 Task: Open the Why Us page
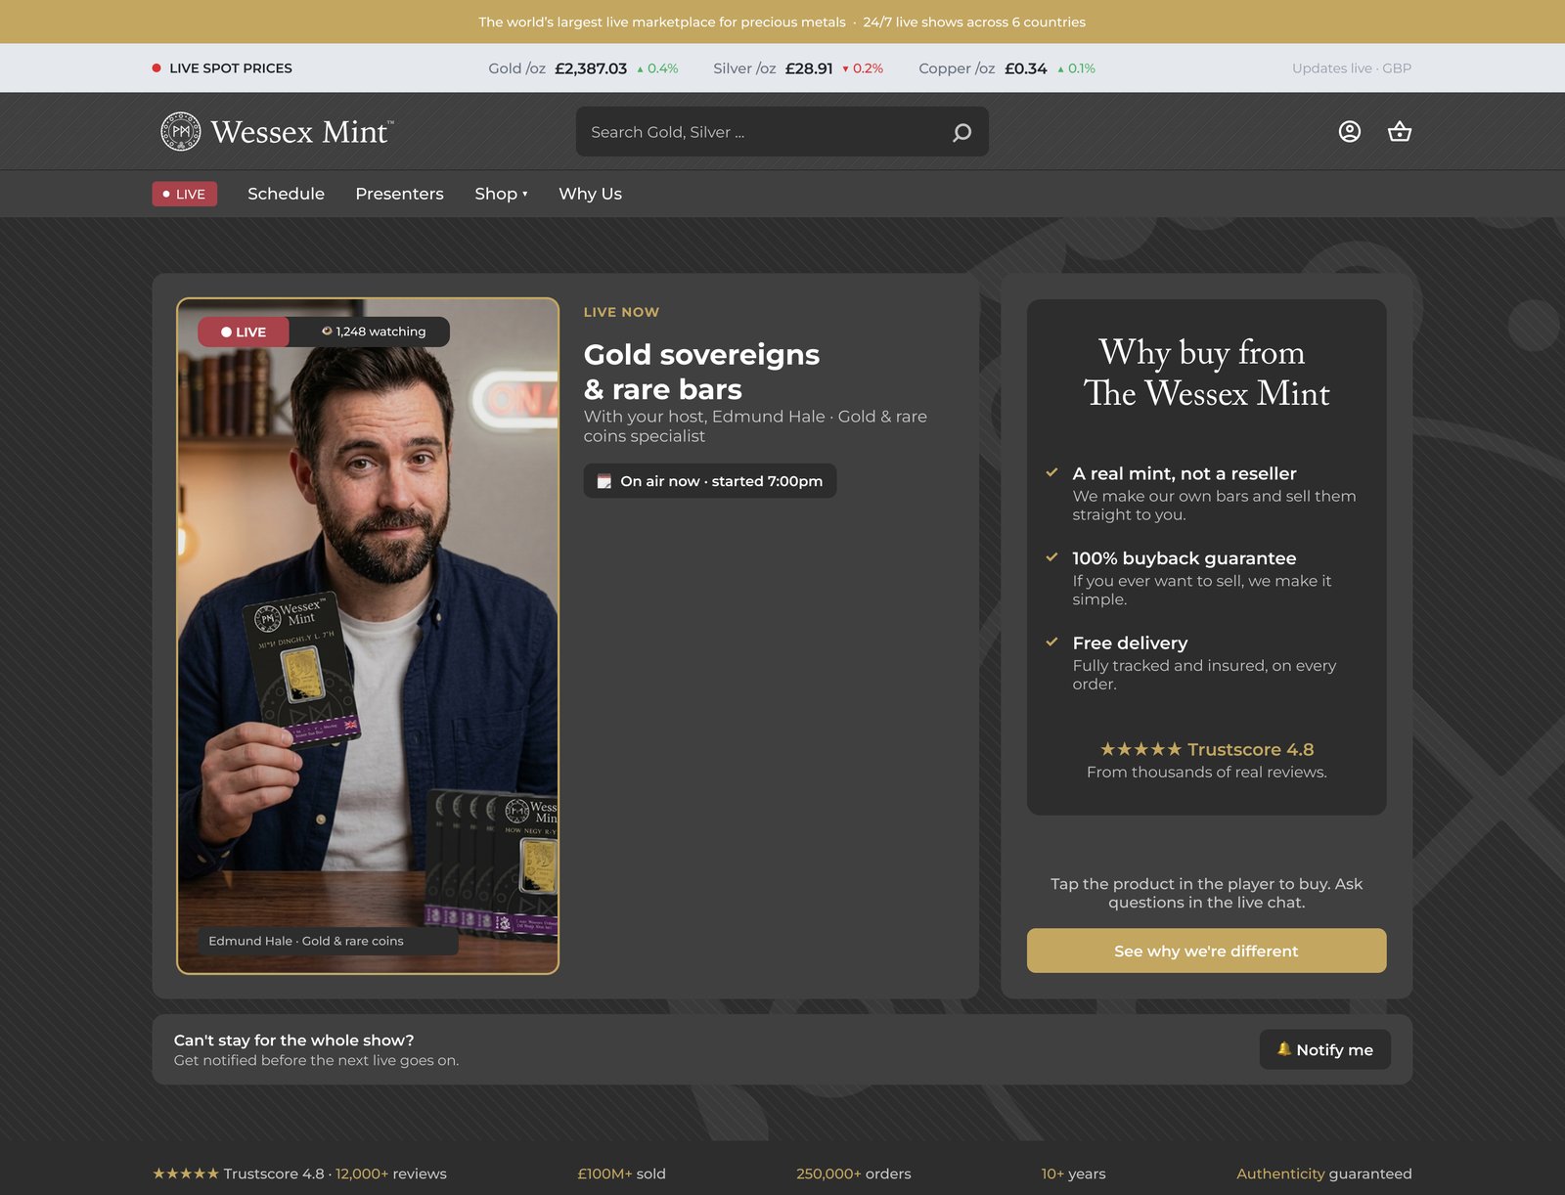(x=590, y=194)
